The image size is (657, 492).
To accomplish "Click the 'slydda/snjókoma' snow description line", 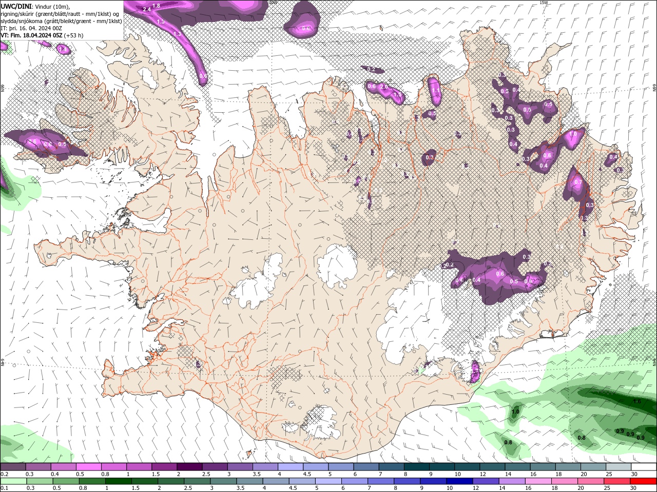I will (61, 21).
